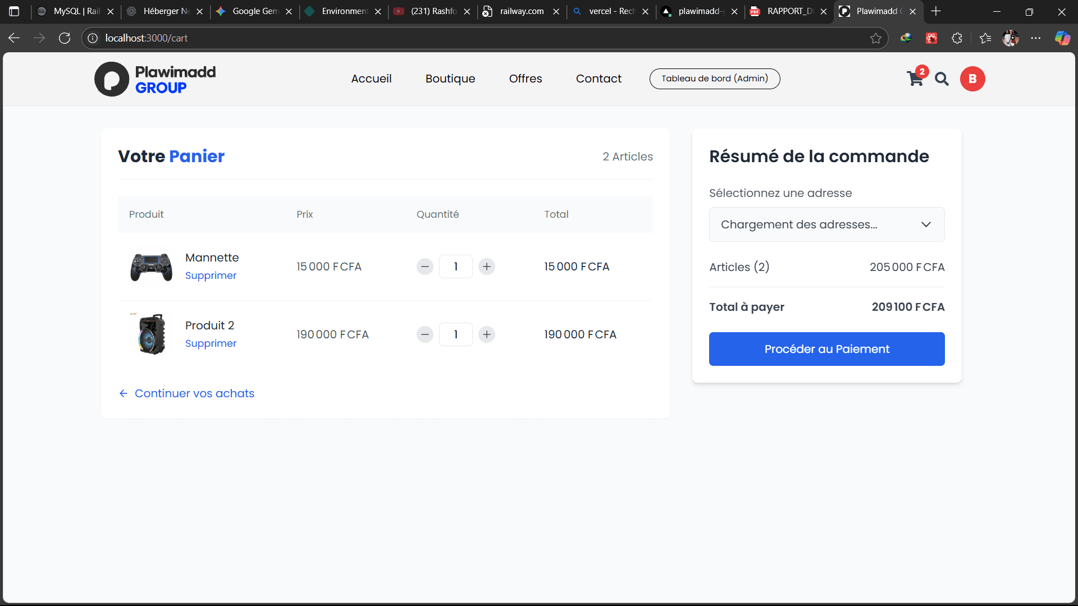Open the Offres navigation link
The width and height of the screenshot is (1078, 606).
(525, 79)
